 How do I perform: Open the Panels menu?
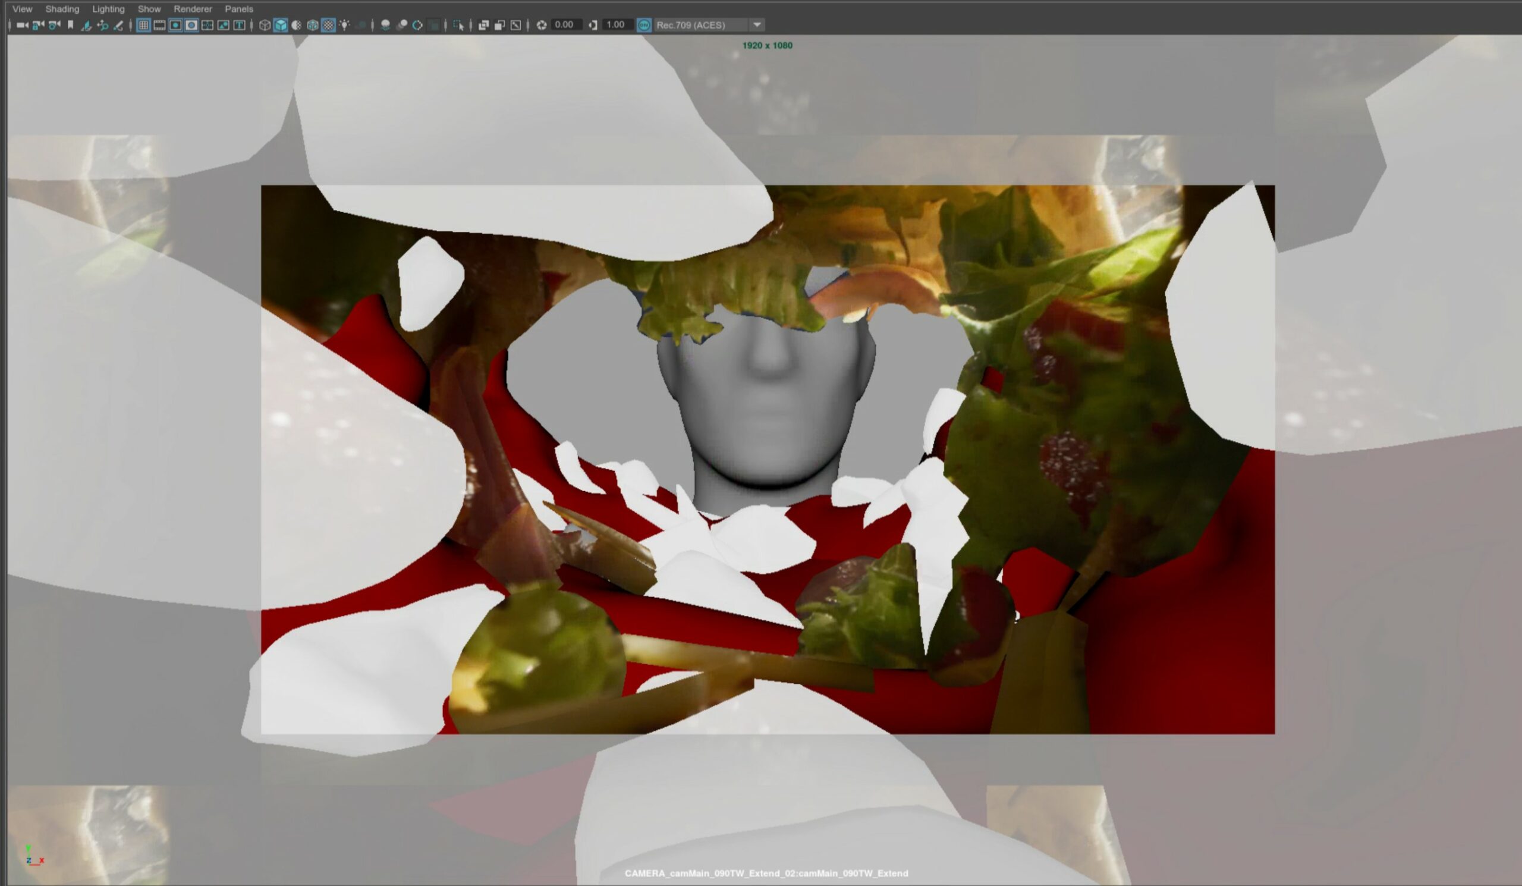(x=238, y=9)
